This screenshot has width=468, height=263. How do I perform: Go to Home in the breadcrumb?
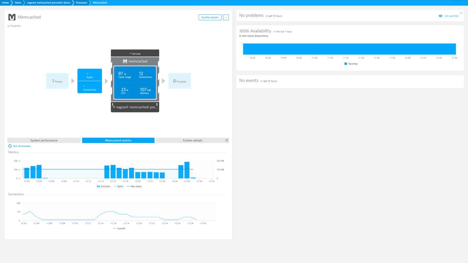(6, 3)
